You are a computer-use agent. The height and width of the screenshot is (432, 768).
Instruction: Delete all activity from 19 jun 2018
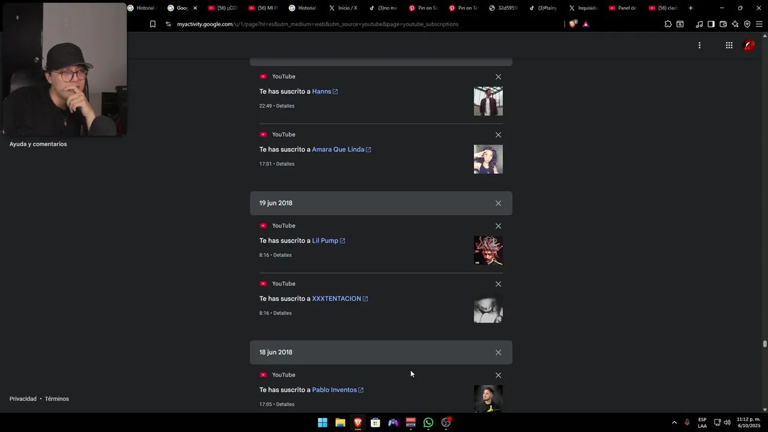498,203
